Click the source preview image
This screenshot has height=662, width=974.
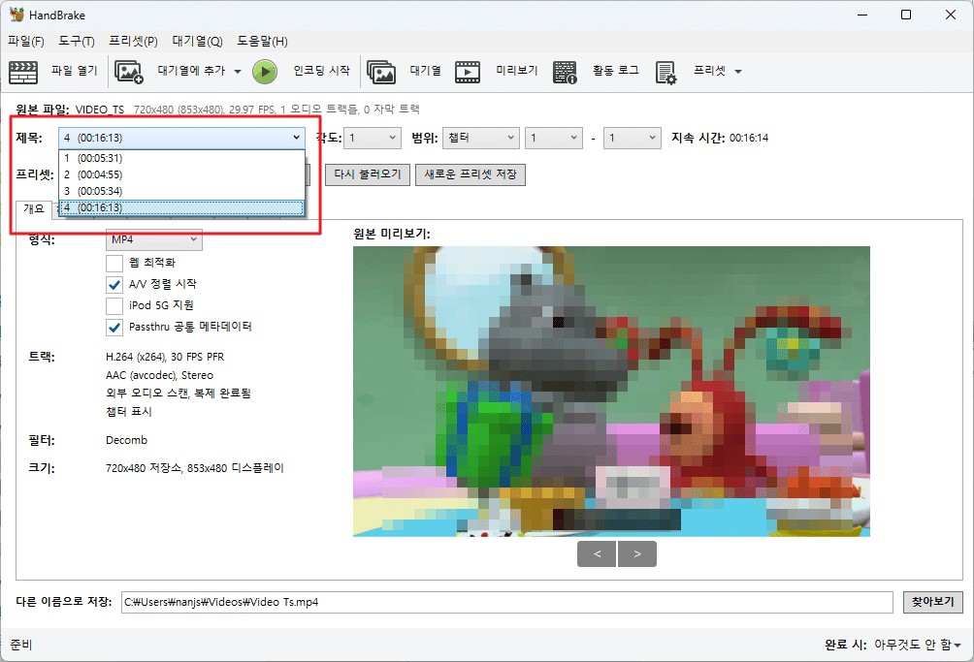pos(611,392)
